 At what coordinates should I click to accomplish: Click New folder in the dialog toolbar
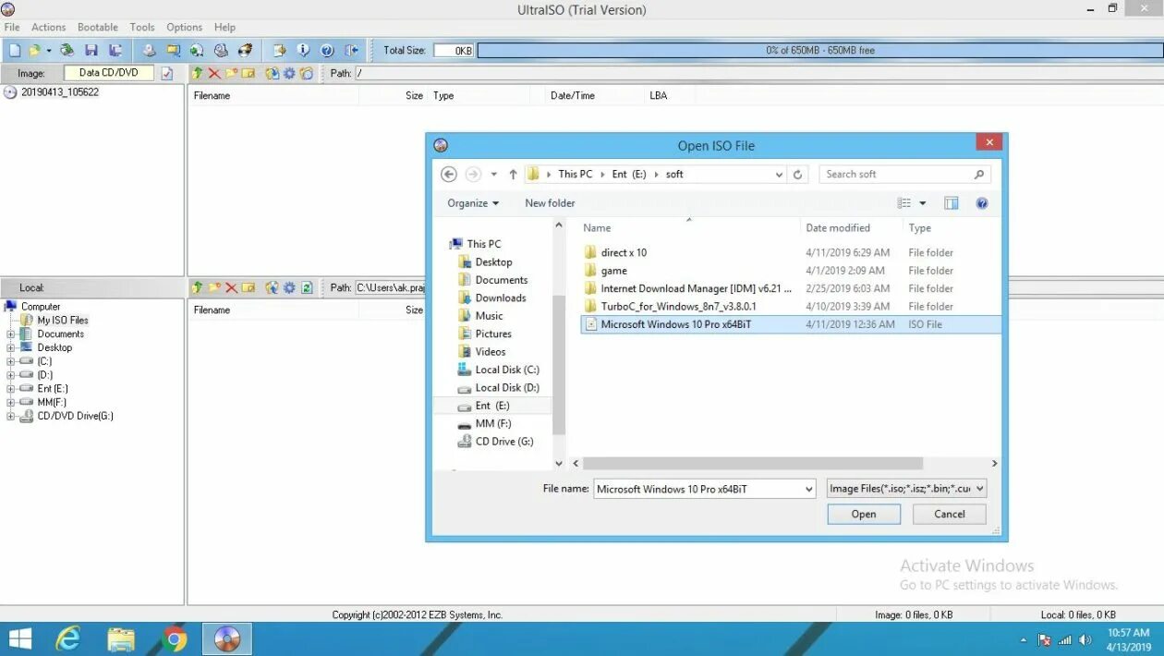click(x=550, y=203)
